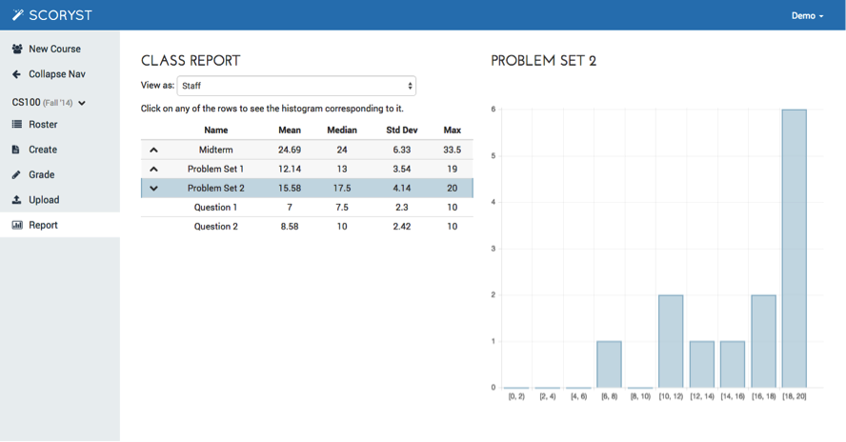The image size is (846, 442).
Task: Open the Roster page link
Action: 43,125
